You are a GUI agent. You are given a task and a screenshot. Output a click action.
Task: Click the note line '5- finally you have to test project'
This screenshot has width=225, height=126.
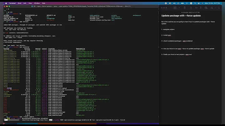tap(177, 54)
